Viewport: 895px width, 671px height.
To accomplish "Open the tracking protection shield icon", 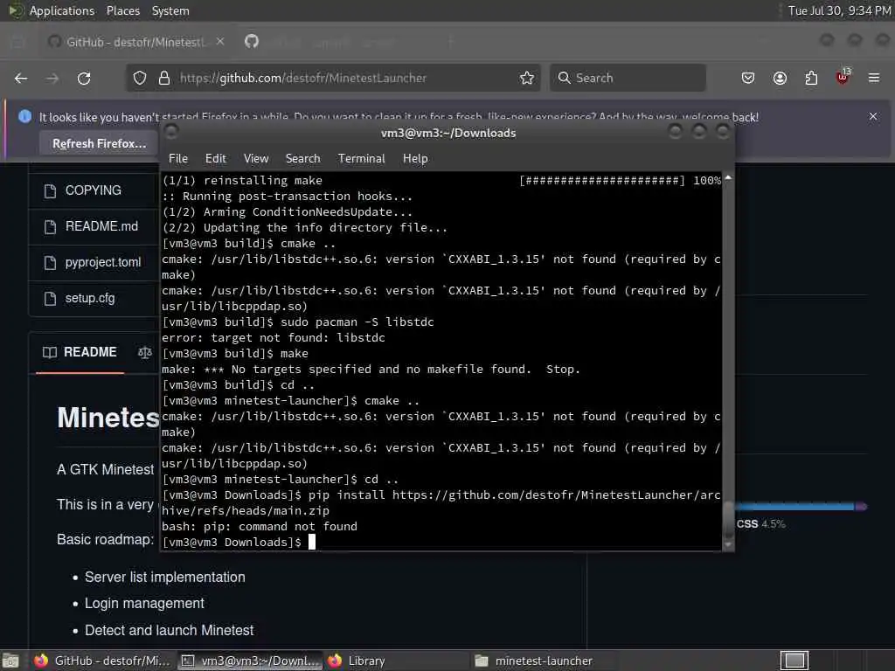I will [x=140, y=78].
